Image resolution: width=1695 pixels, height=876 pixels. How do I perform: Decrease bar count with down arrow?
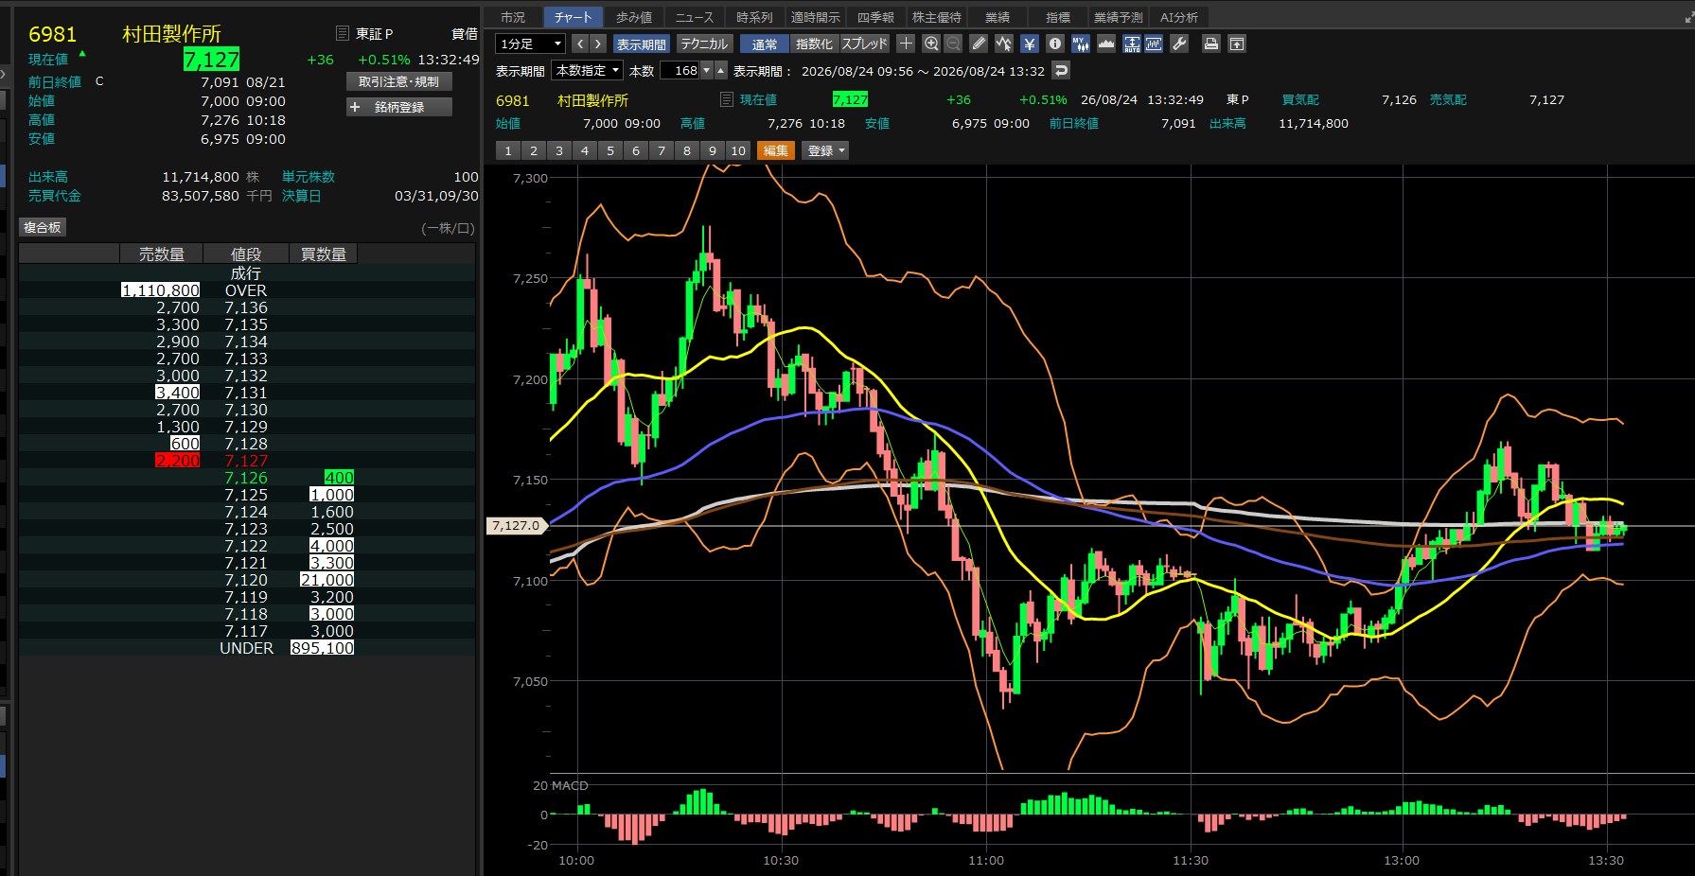706,71
